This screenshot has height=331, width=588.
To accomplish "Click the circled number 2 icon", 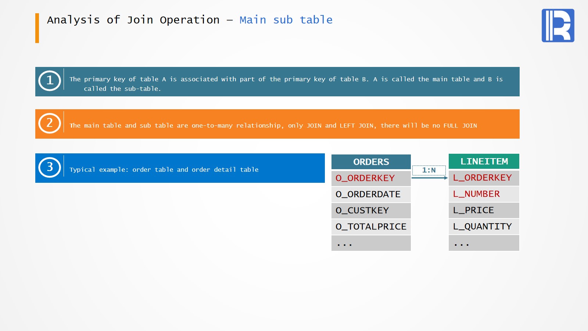I will point(50,123).
